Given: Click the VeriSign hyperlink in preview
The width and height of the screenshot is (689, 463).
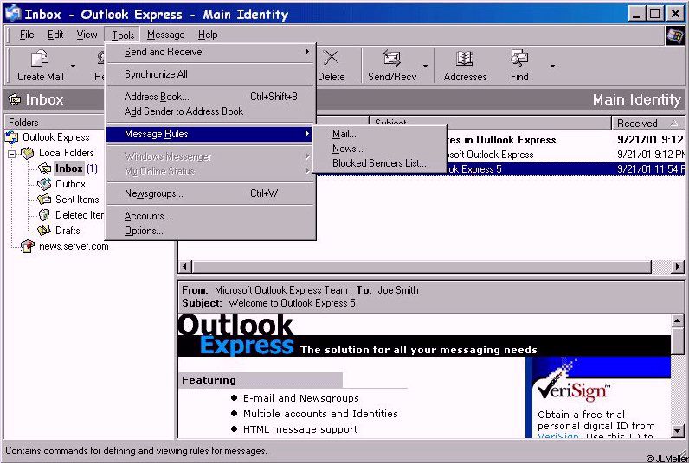Looking at the screenshot, I should click(558, 435).
